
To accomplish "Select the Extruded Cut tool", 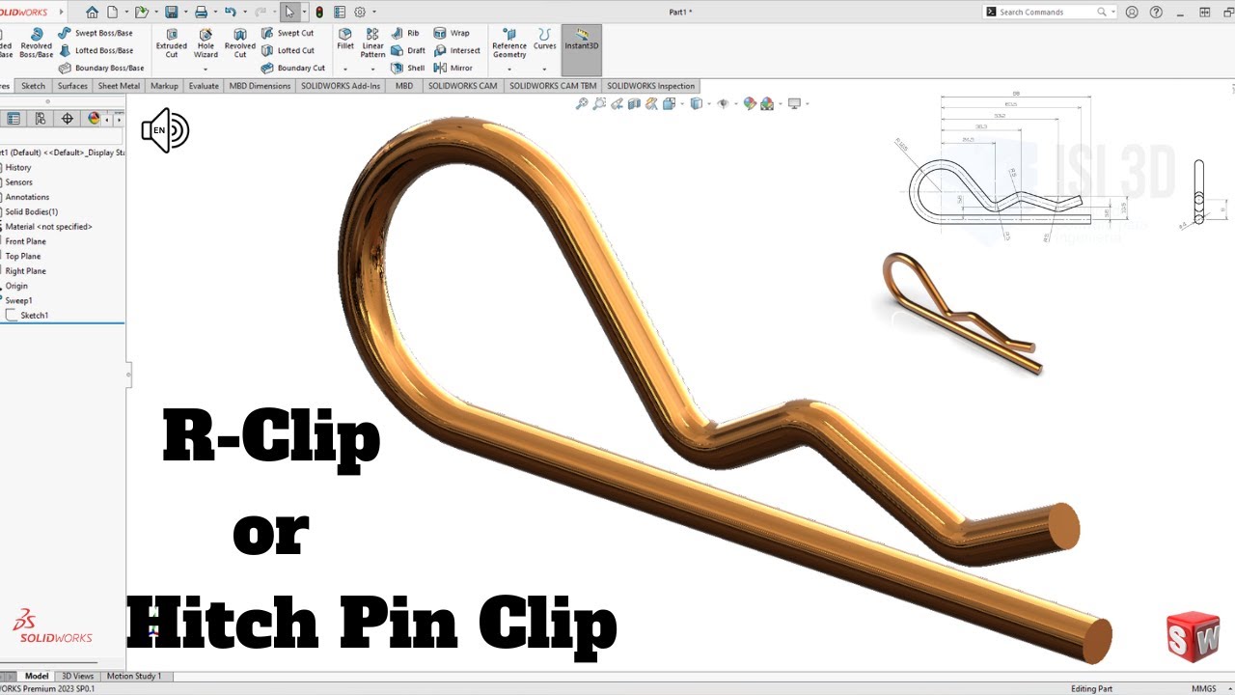I will [x=172, y=43].
